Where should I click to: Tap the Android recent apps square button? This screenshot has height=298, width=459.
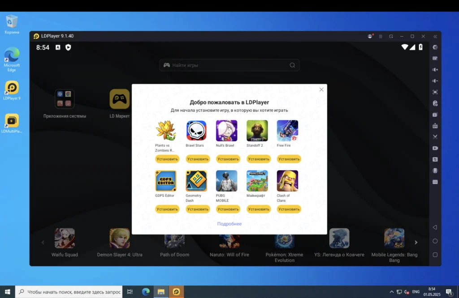pyautogui.click(x=435, y=255)
